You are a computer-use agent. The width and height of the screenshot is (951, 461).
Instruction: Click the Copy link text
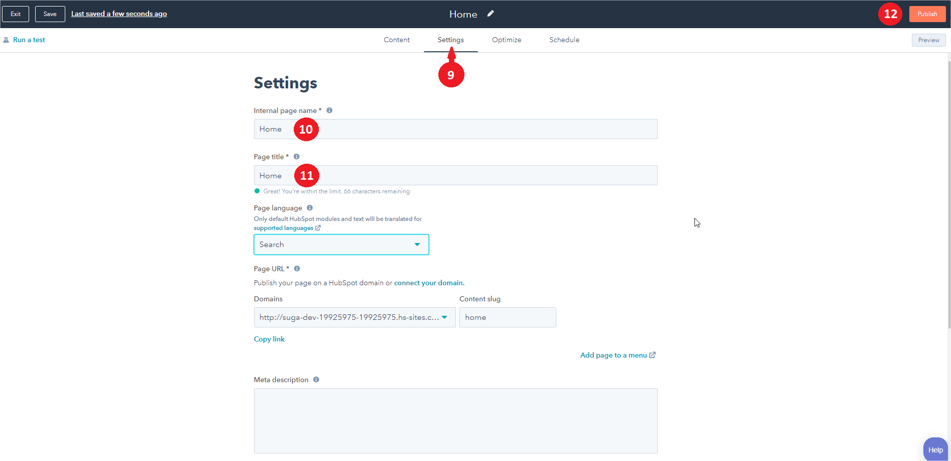(x=269, y=339)
